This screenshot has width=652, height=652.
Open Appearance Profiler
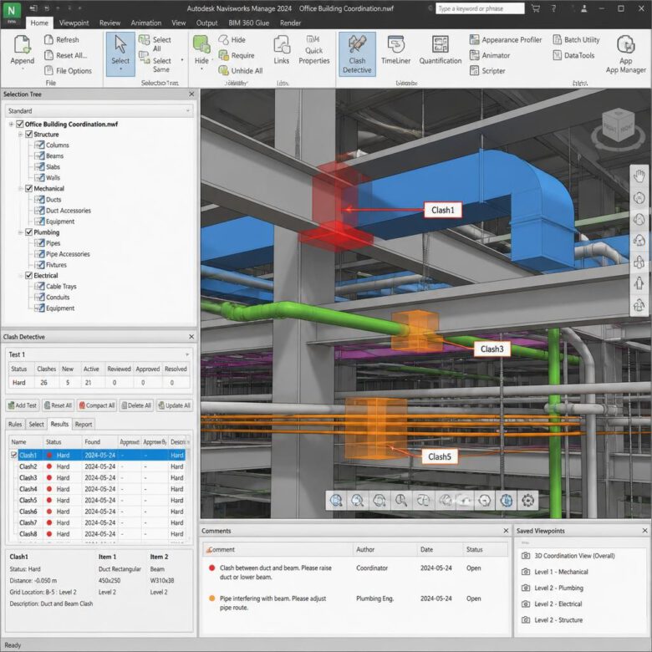pyautogui.click(x=506, y=40)
